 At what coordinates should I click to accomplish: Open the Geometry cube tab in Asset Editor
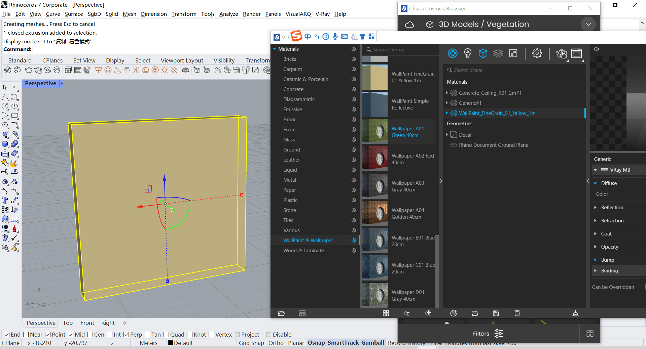pos(483,53)
